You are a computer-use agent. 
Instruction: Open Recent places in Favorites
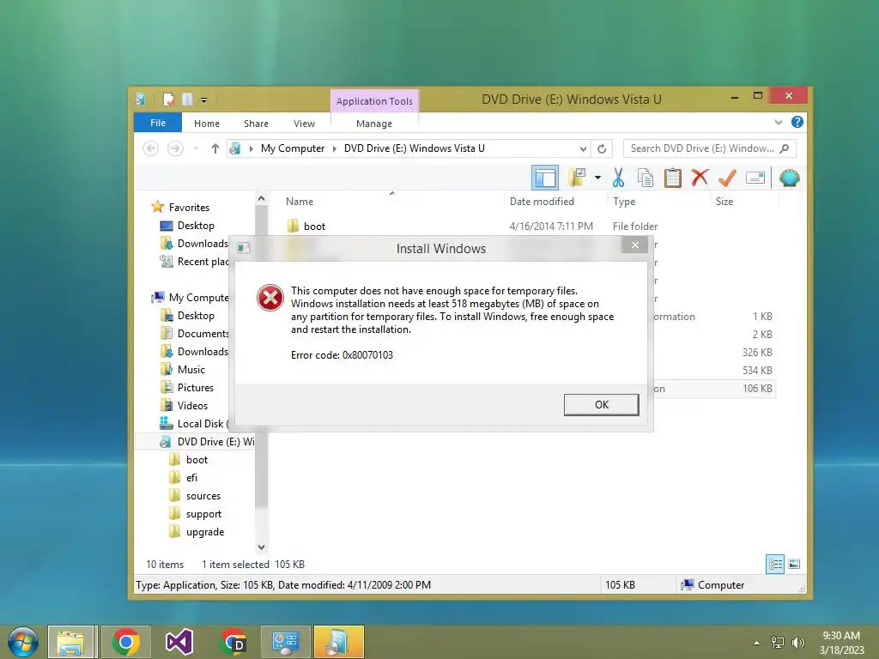[x=203, y=262]
